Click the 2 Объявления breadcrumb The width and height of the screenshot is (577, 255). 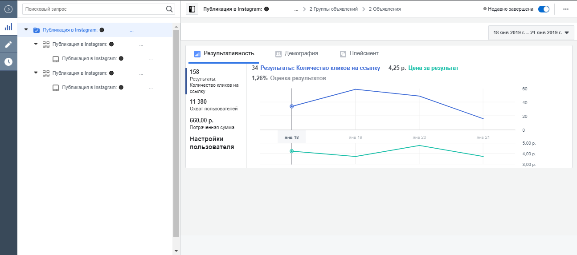[385, 9]
